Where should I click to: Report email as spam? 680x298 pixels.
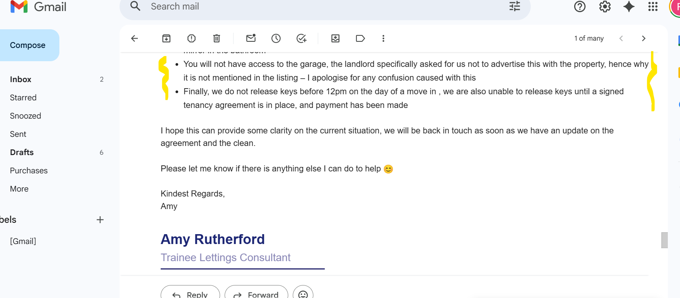point(192,38)
